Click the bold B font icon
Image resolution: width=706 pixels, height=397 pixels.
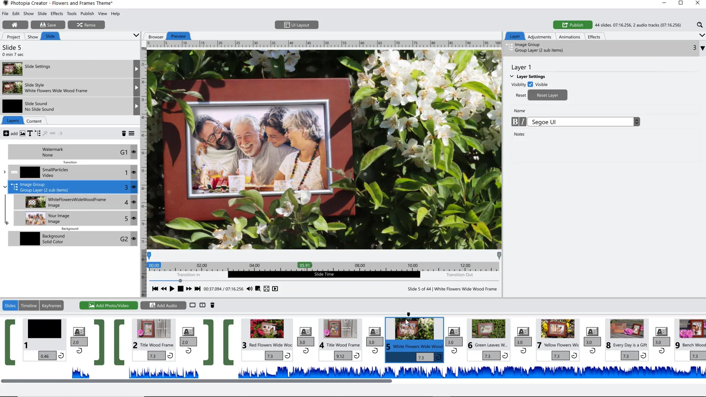coord(515,122)
